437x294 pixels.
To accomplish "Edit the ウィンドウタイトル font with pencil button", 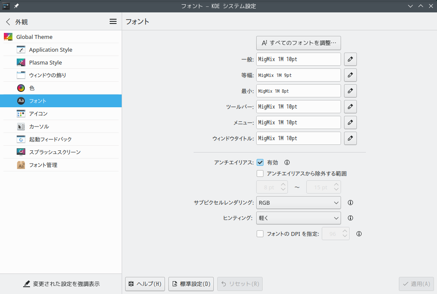I will [350, 138].
